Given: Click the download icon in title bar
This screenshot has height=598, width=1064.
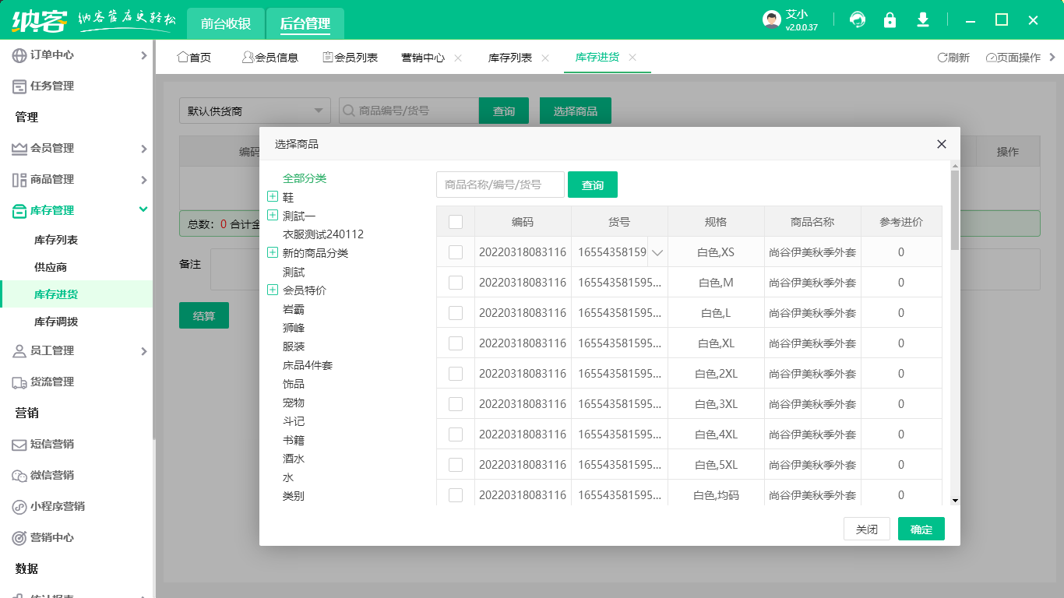Looking at the screenshot, I should tap(922, 19).
